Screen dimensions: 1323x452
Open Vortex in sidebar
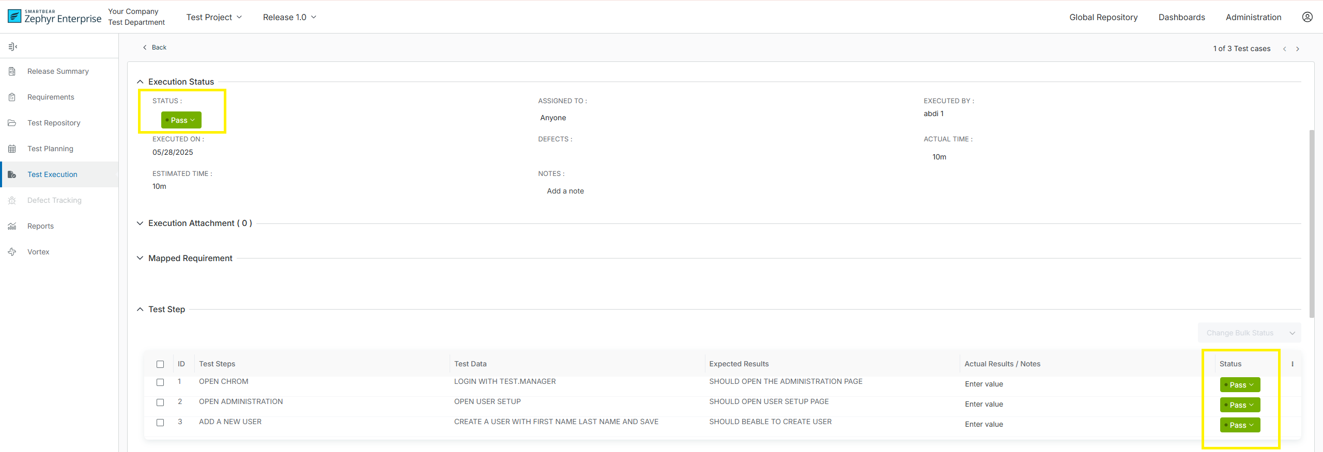(x=38, y=252)
